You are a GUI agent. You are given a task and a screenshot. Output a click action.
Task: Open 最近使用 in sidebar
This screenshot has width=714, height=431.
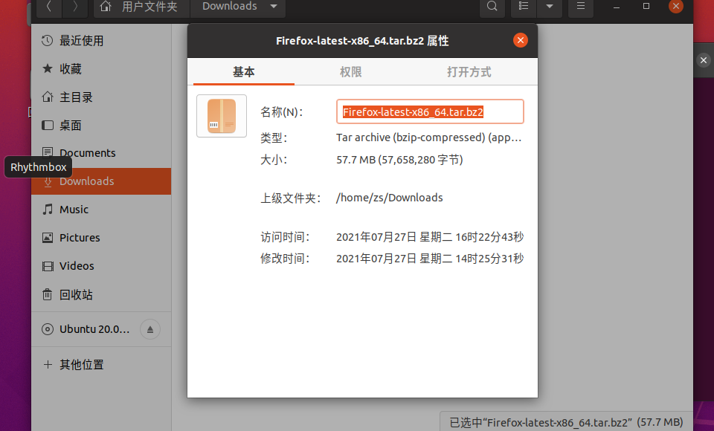pos(101,41)
